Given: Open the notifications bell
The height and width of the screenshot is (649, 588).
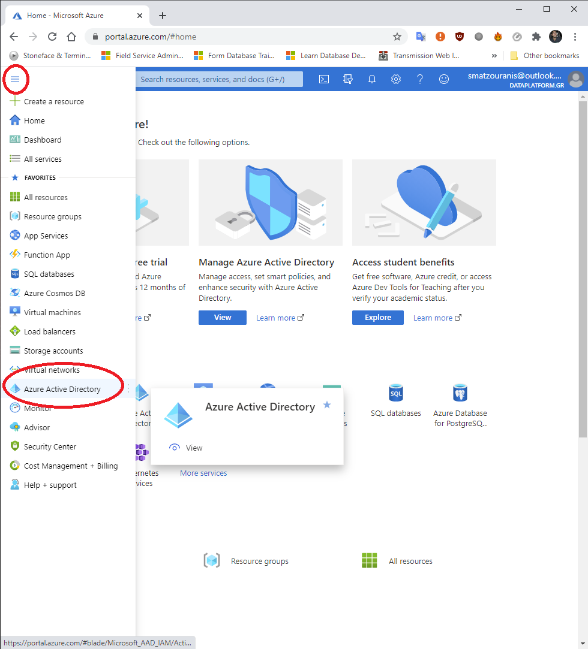Looking at the screenshot, I should click(372, 79).
